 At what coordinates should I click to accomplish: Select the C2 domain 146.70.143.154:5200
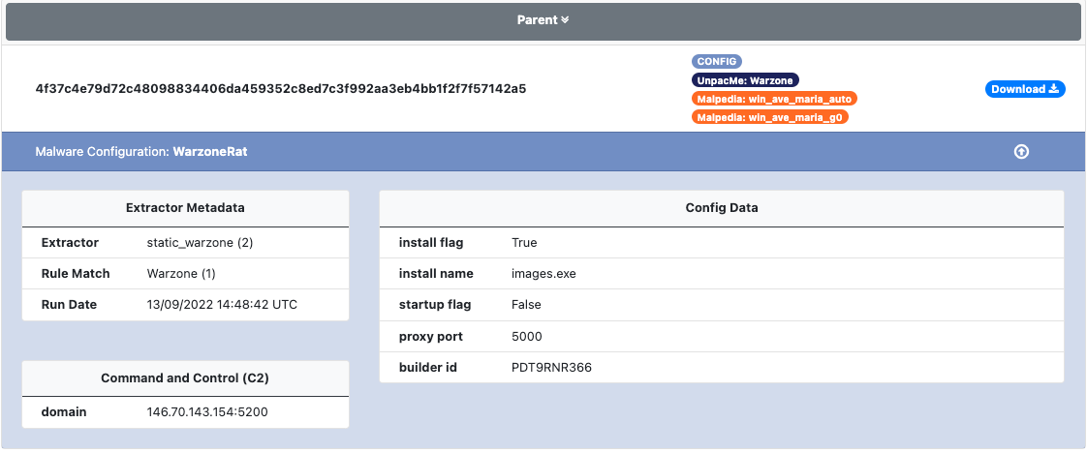(207, 412)
